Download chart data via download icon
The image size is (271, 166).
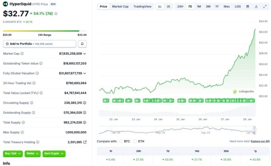point(256,7)
